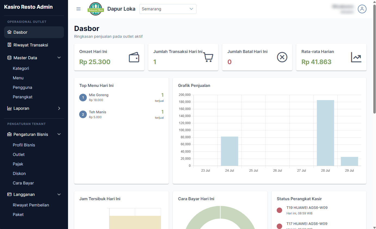Click the Rp 41.863 daily average value
Screen dimensions: 376x229
coord(316,62)
